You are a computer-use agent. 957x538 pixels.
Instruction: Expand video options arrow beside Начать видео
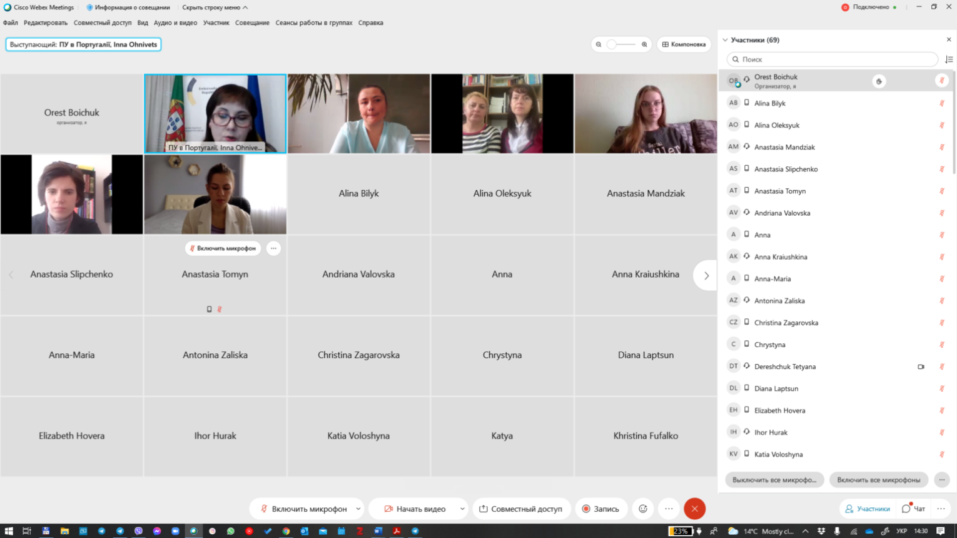[x=462, y=509]
